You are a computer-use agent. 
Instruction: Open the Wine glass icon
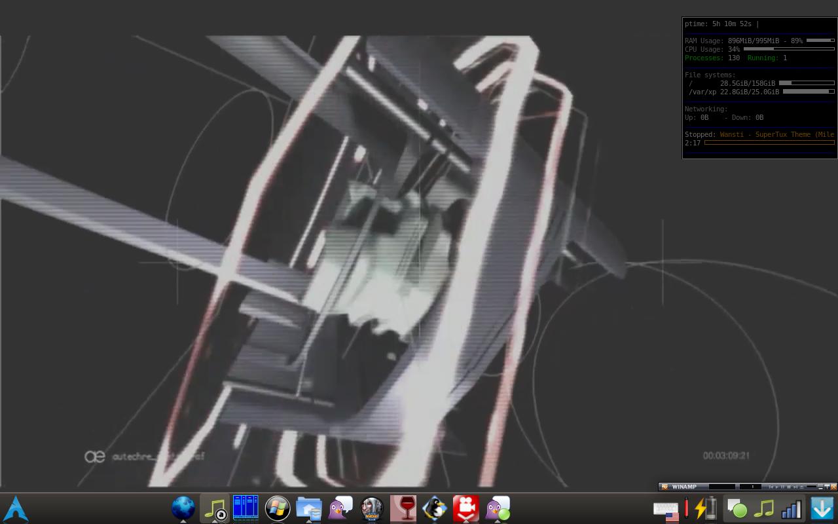coord(403,508)
